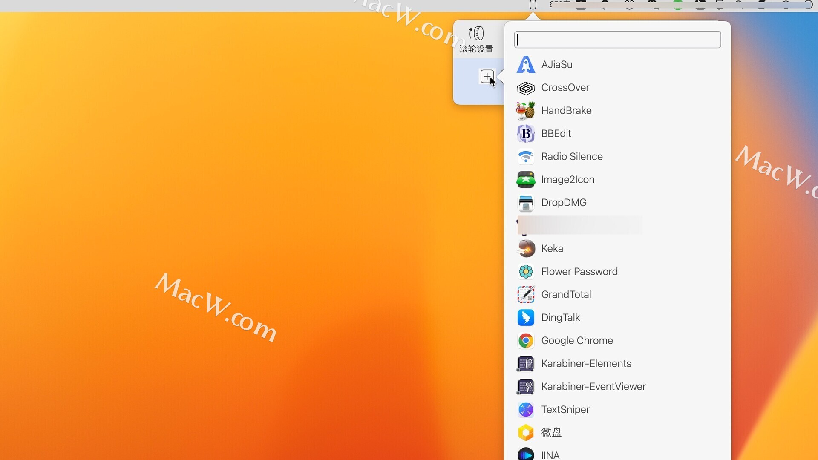This screenshot has height=460, width=818.
Task: Click the BBEdit app icon
Action: pyautogui.click(x=526, y=134)
